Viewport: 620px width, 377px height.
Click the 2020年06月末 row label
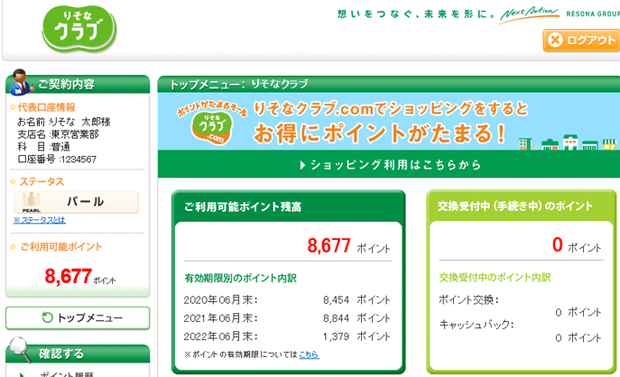coord(220,300)
